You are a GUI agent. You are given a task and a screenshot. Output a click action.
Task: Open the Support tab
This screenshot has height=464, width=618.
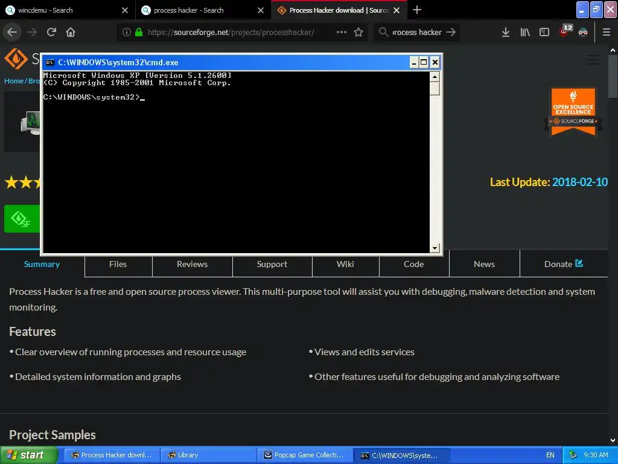pos(272,264)
